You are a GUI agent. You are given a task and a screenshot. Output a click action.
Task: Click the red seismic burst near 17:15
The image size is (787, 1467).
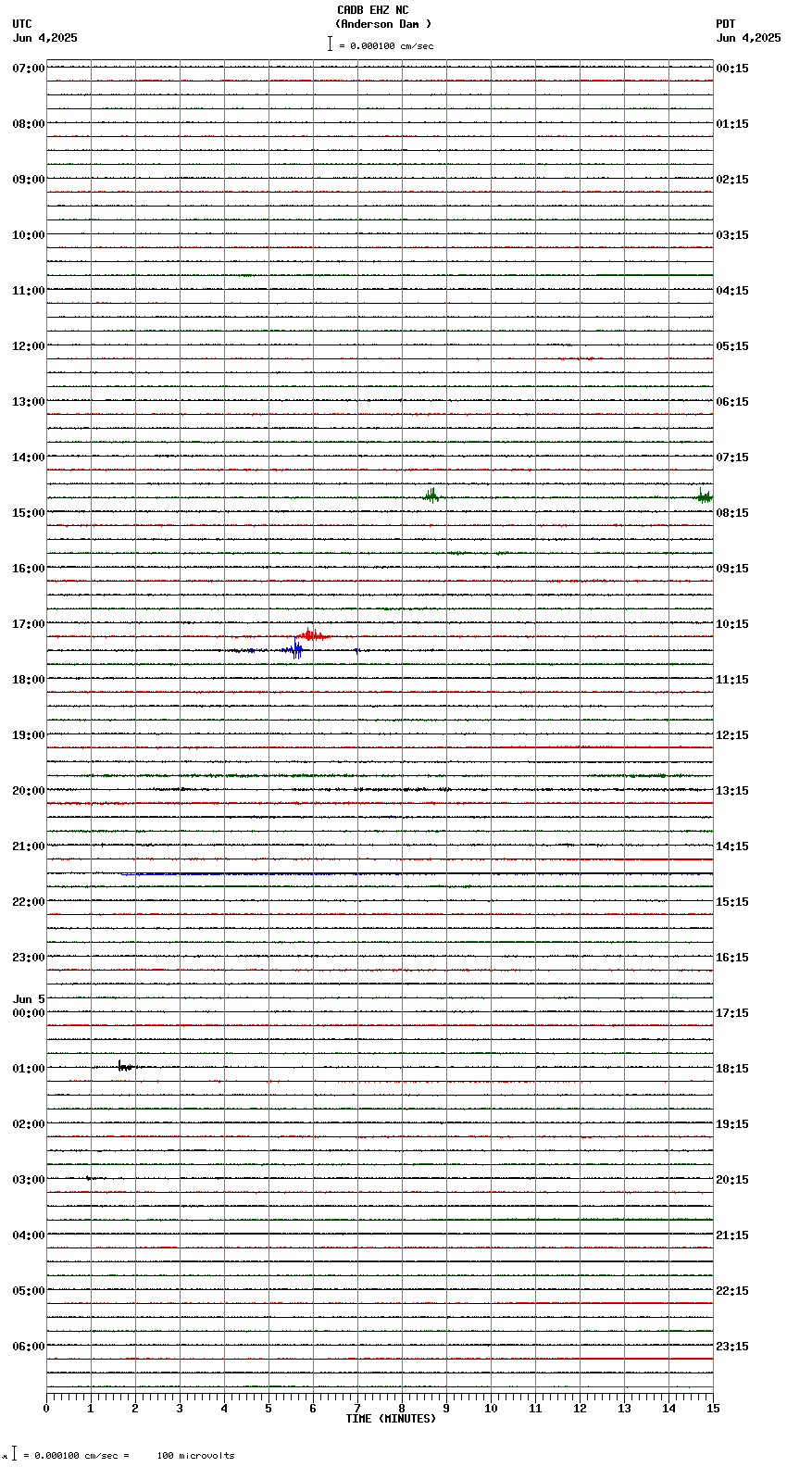point(312,635)
